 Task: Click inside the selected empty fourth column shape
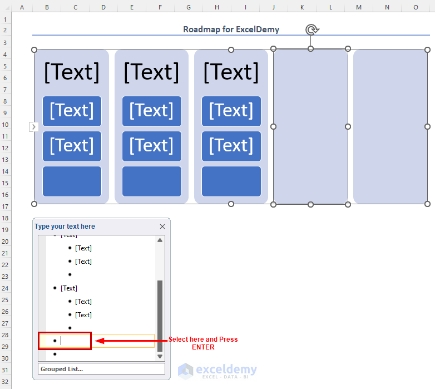point(310,126)
